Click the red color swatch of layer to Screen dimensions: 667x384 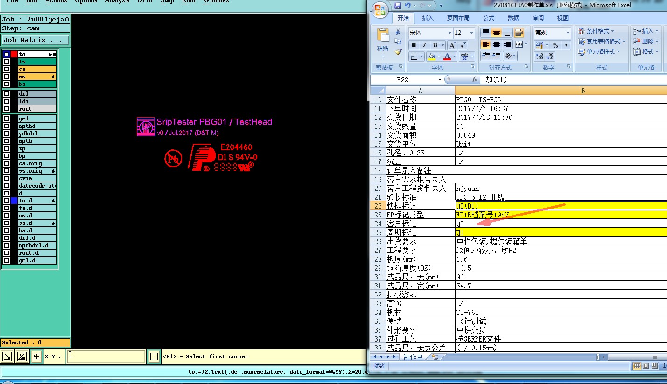pyautogui.click(x=14, y=54)
